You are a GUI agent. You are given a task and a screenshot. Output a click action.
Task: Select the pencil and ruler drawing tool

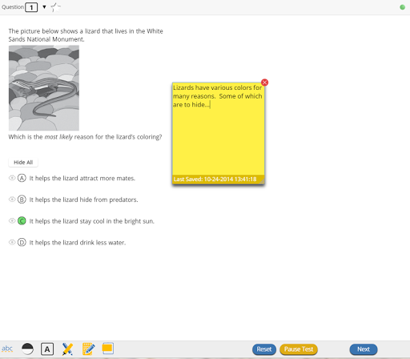click(67, 349)
